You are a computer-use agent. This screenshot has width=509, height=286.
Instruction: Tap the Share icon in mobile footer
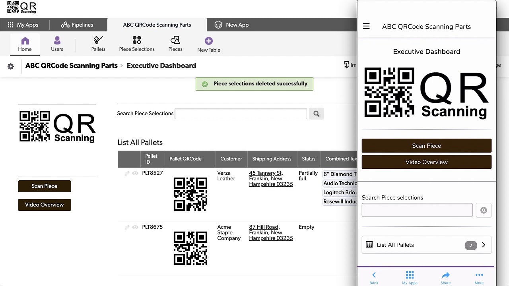[x=445, y=278]
